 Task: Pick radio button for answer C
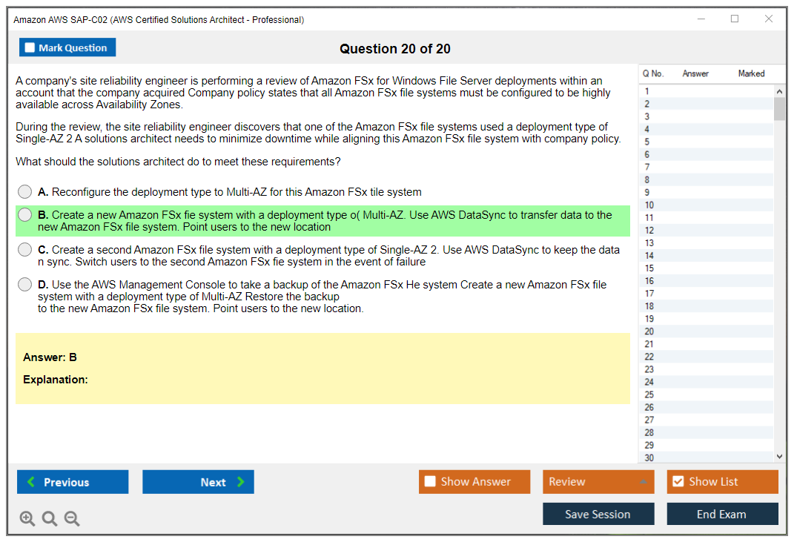(25, 250)
